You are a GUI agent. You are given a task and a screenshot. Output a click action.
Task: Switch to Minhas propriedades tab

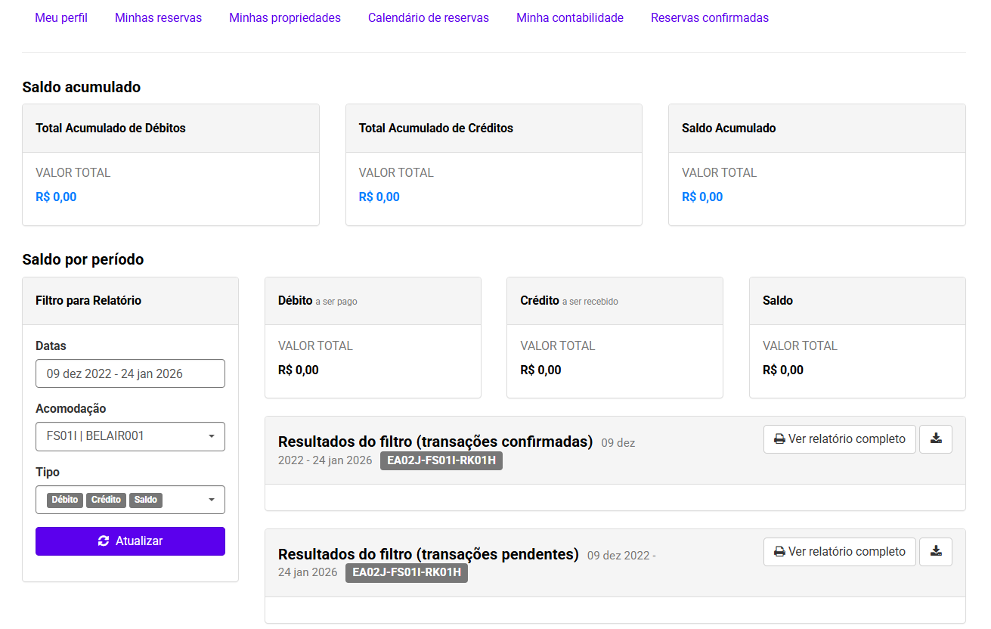coord(285,17)
